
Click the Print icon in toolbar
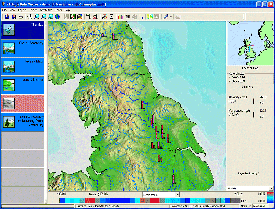coord(21,16)
